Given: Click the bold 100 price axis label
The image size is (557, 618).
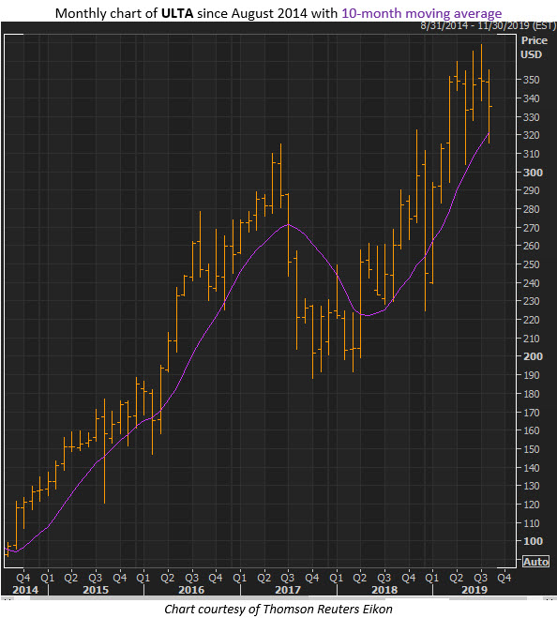Looking at the screenshot, I should pos(533,541).
